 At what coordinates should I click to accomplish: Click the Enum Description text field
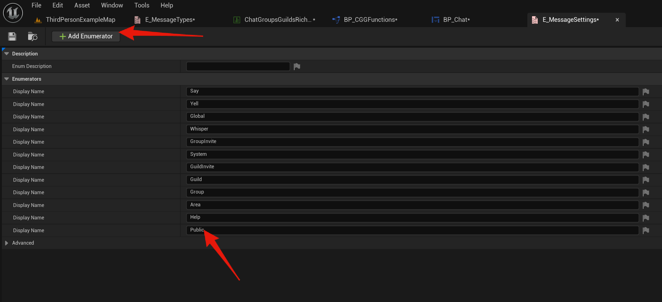(238, 66)
